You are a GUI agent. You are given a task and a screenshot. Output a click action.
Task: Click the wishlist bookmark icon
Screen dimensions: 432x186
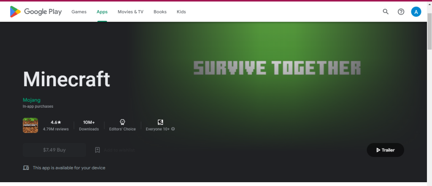(x=97, y=150)
